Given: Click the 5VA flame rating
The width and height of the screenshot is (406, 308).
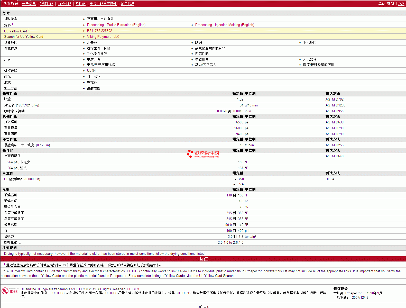Looking at the screenshot, I should point(241,184).
